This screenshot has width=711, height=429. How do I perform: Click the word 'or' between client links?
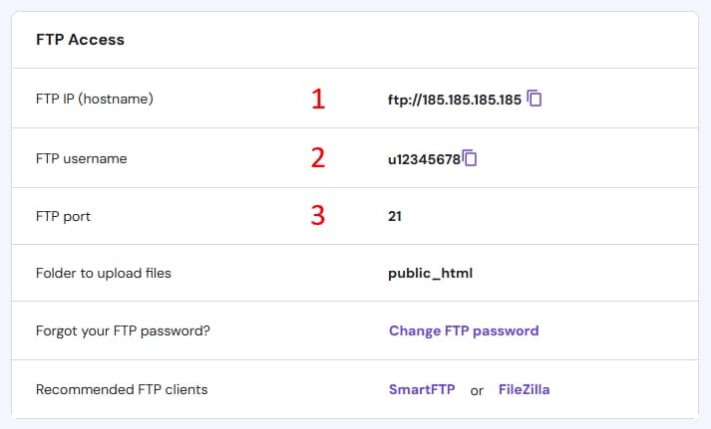477,391
